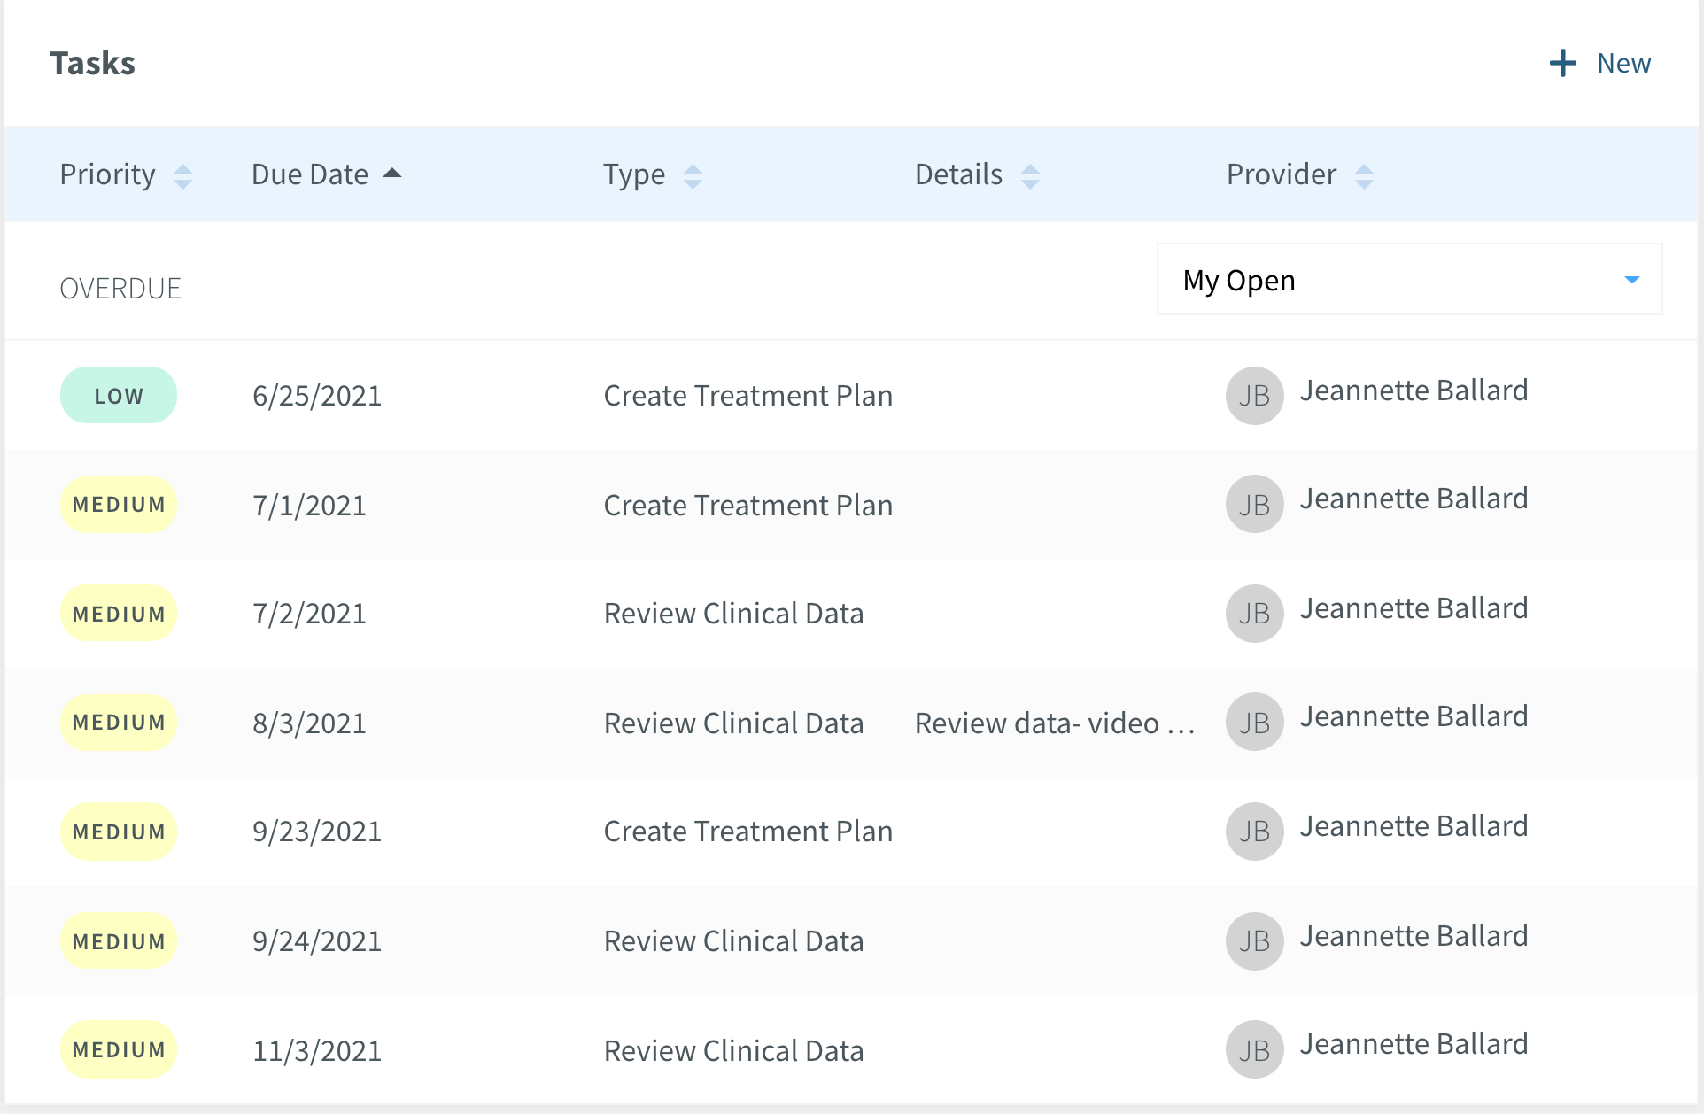Click JB avatar on the 7/2/2021 row
1704x1114 pixels.
pos(1255,614)
